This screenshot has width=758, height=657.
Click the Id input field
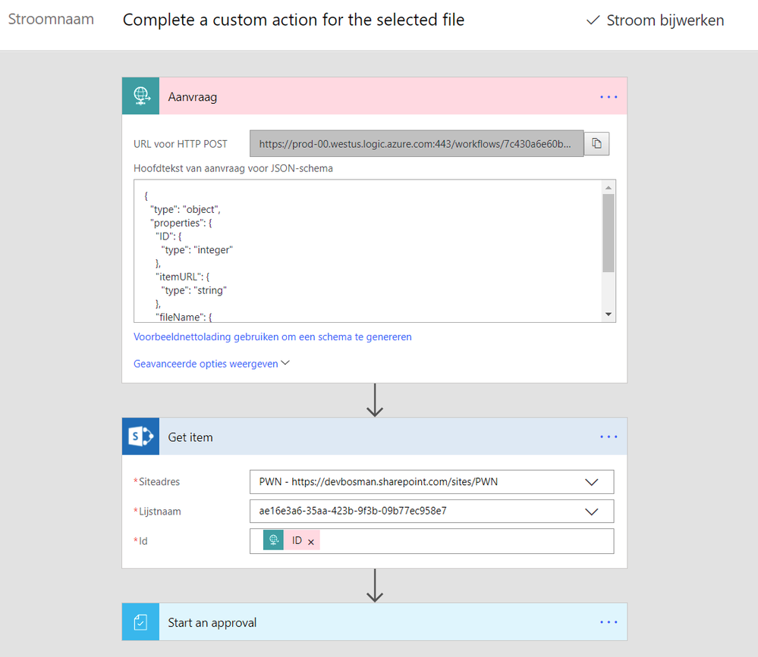(463, 541)
